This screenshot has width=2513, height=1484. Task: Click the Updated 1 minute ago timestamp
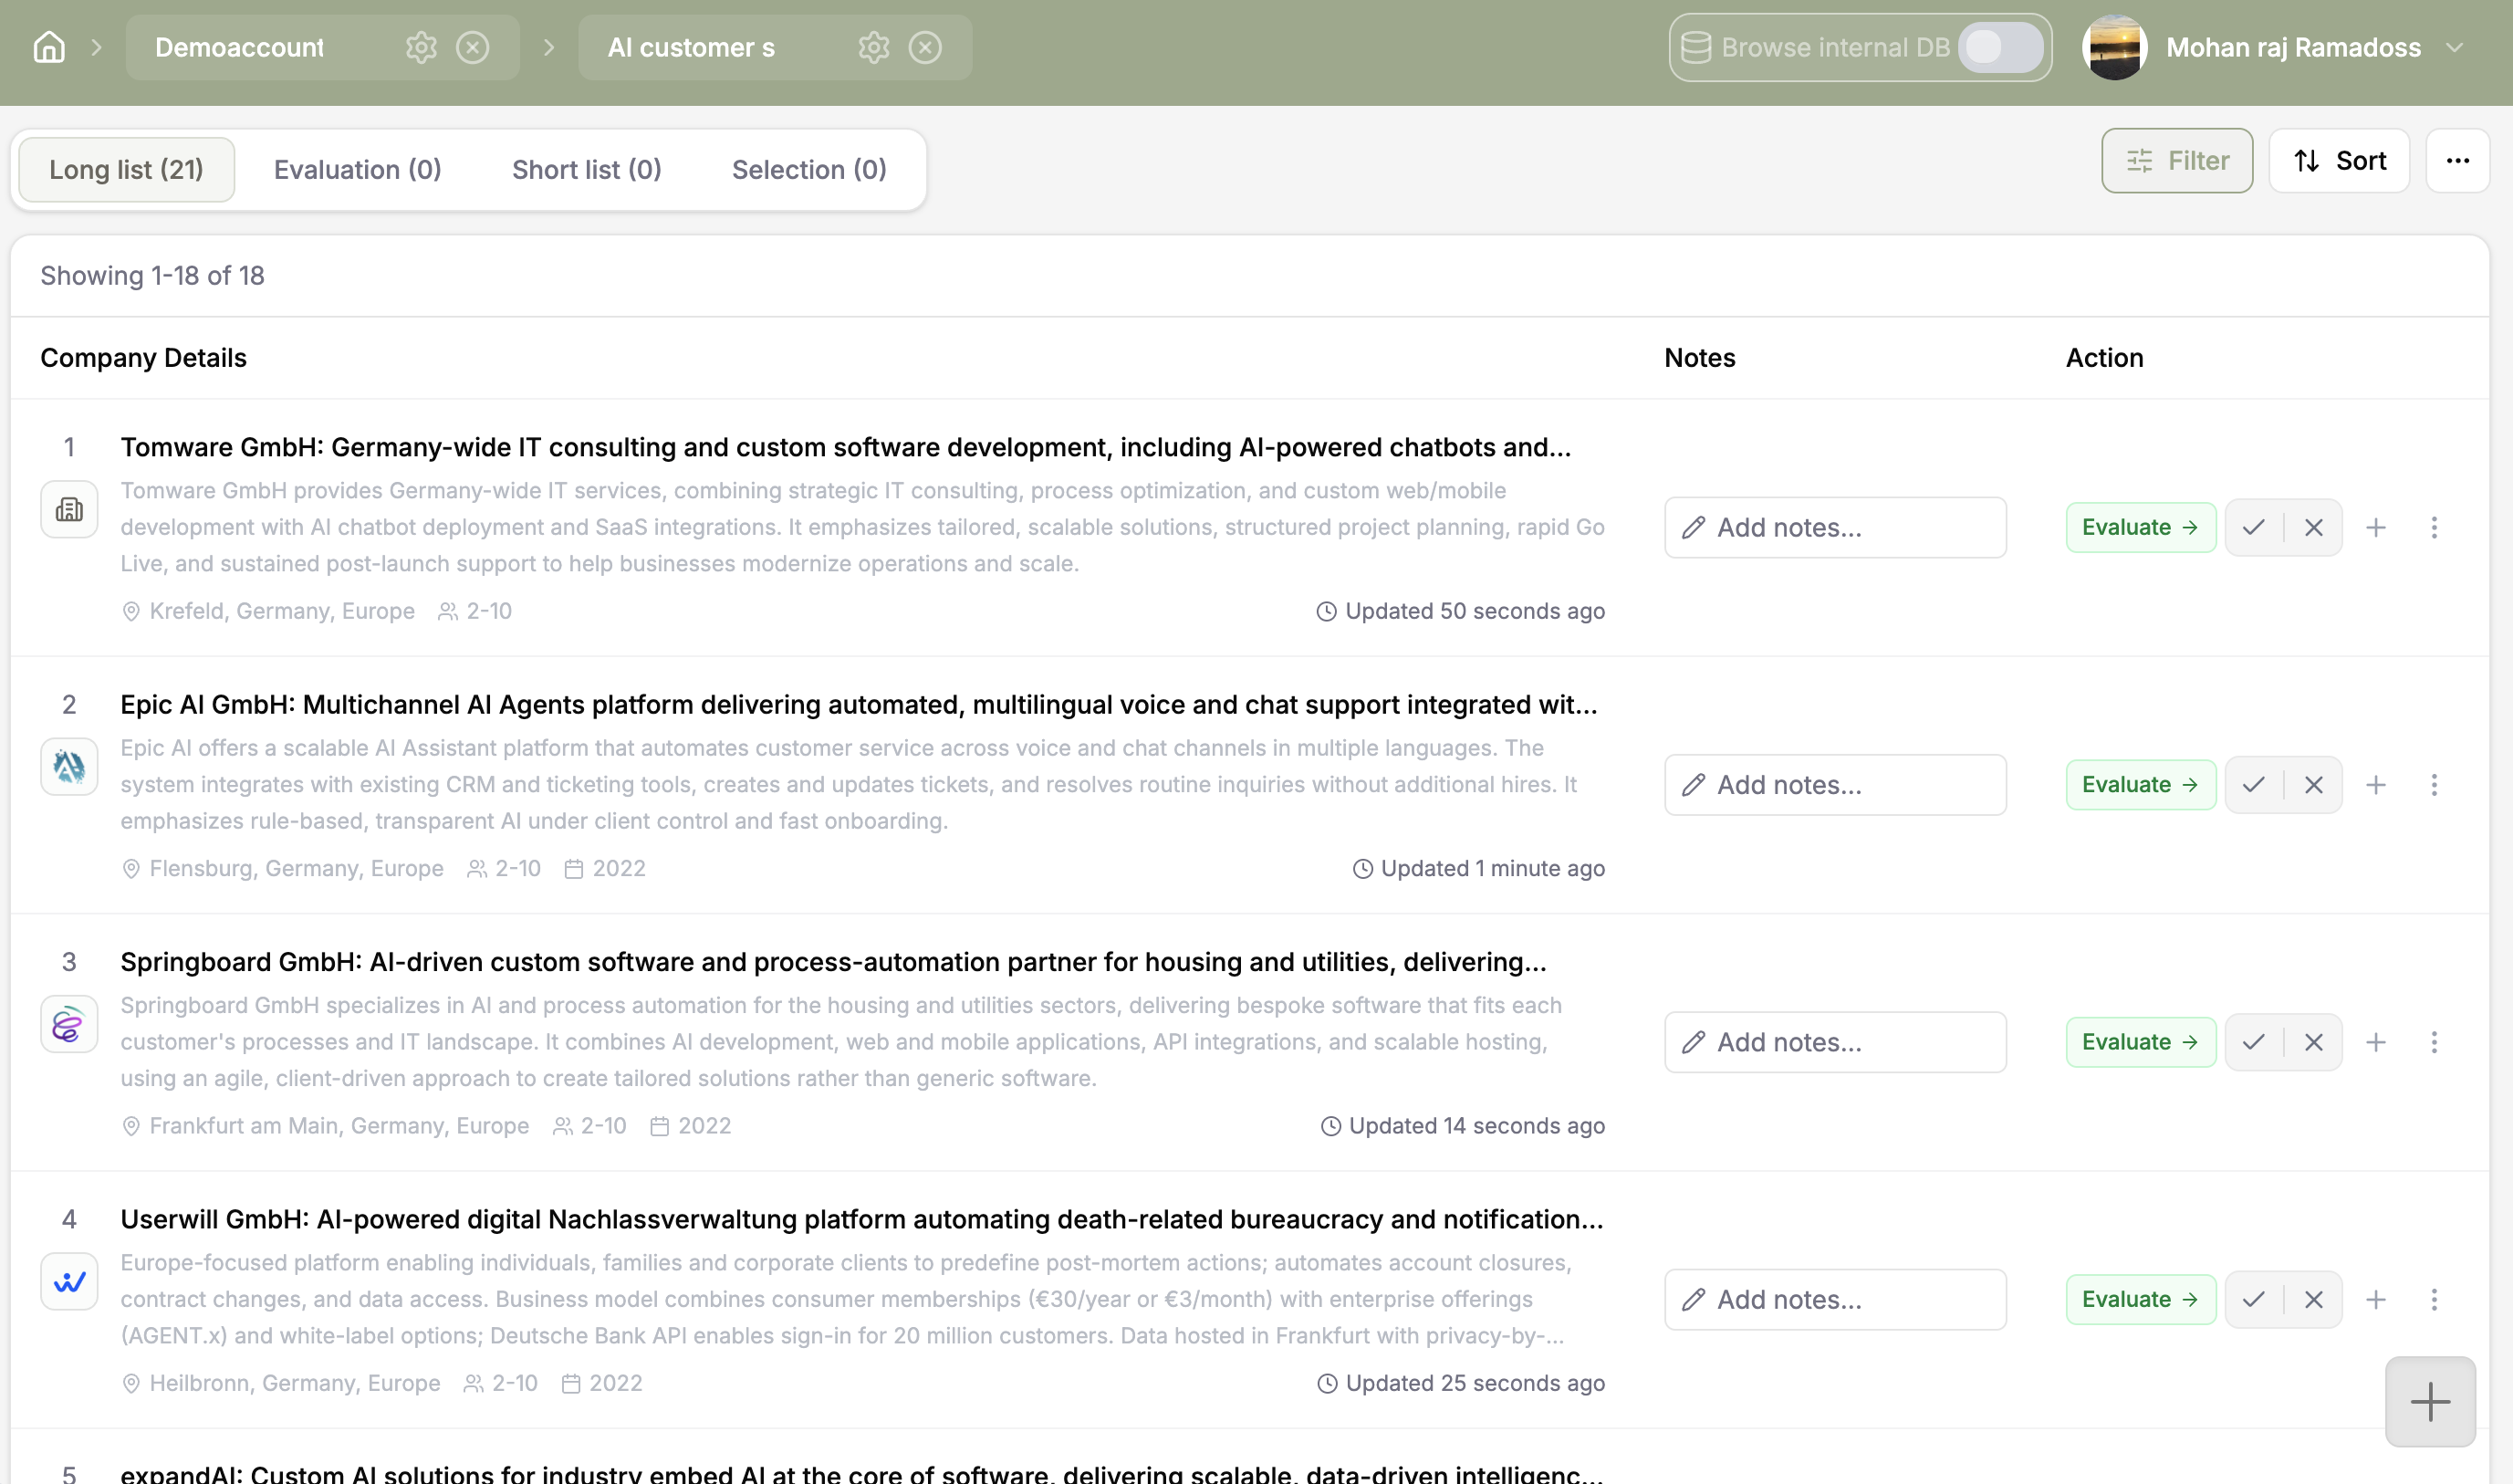coord(1493,868)
